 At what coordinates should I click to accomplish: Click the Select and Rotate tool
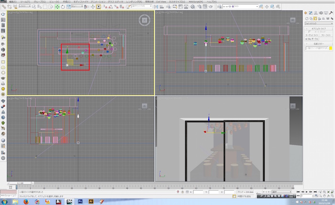coord(63,7)
